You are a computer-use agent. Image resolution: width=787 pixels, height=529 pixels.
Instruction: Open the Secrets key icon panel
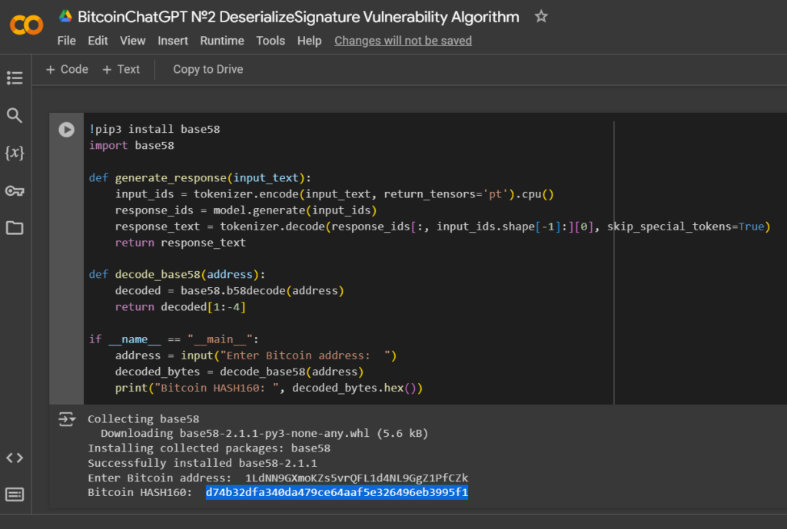coord(15,190)
